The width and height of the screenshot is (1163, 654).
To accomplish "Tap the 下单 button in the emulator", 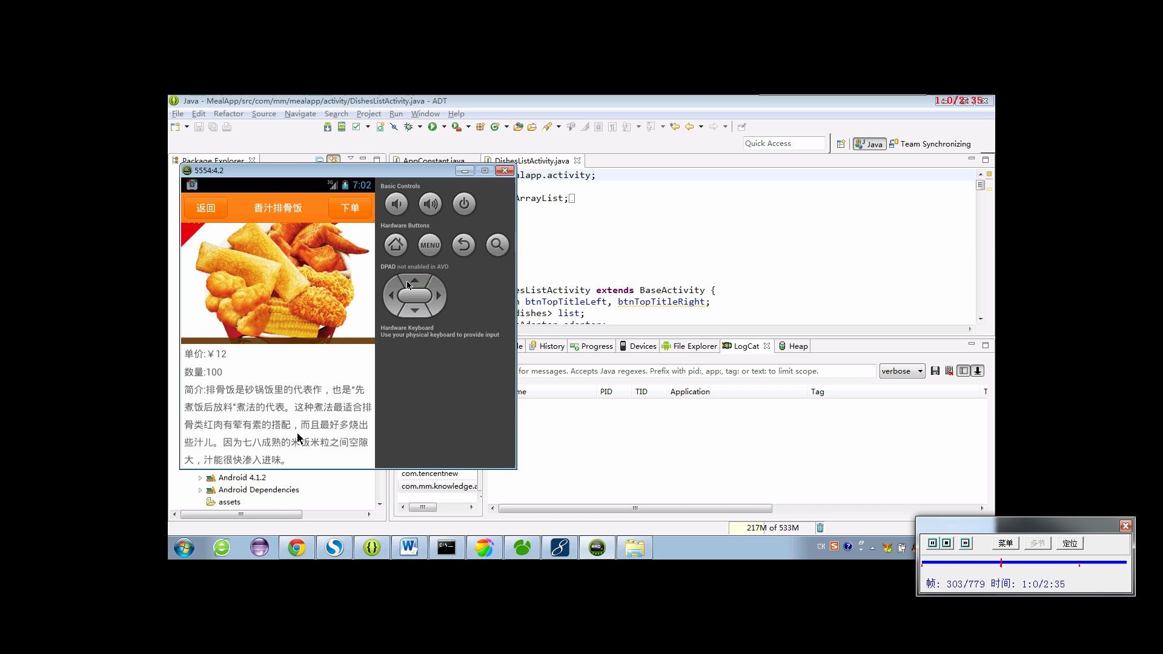I will point(350,208).
